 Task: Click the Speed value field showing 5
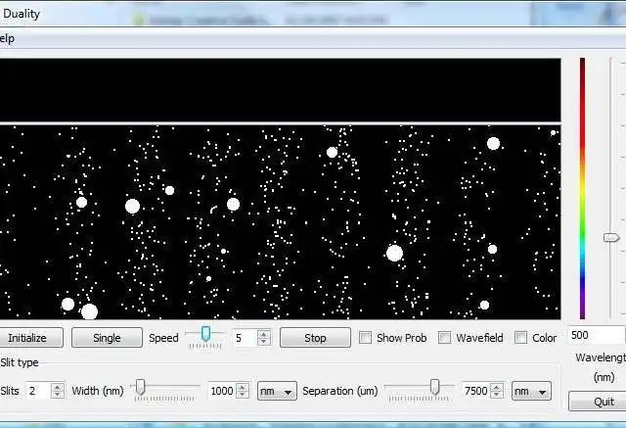click(x=245, y=338)
